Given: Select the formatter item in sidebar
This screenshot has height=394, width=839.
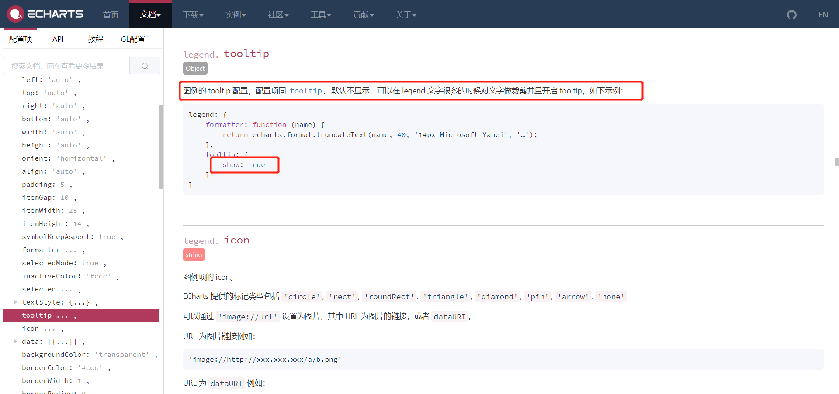Looking at the screenshot, I should tap(53, 250).
